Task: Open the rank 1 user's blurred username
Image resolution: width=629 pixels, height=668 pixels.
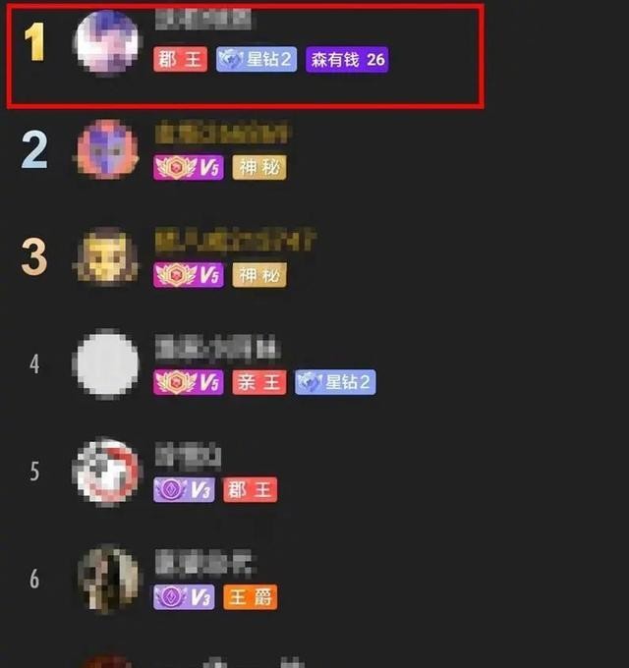Action: [x=202, y=20]
